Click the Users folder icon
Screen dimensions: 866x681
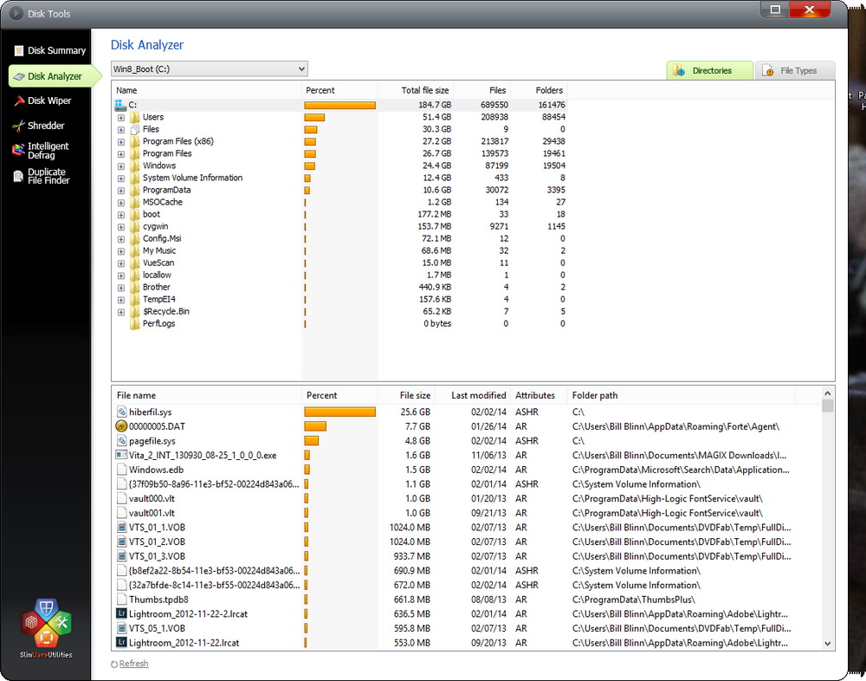pyautogui.click(x=135, y=117)
